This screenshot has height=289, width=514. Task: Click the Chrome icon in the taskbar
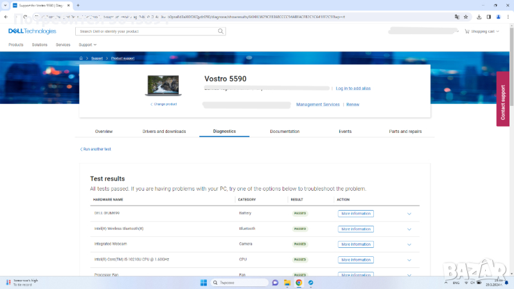click(x=299, y=283)
